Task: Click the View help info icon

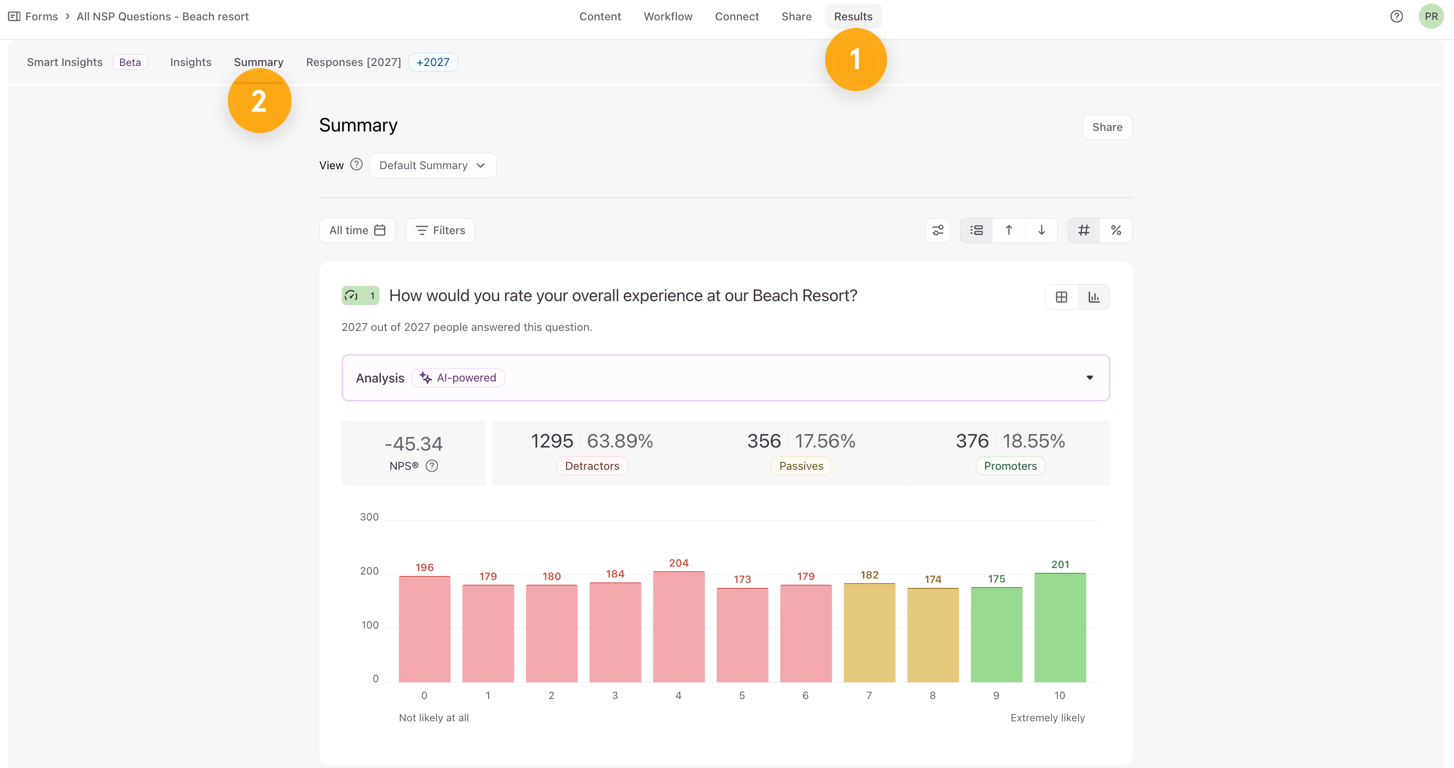Action: pos(356,165)
